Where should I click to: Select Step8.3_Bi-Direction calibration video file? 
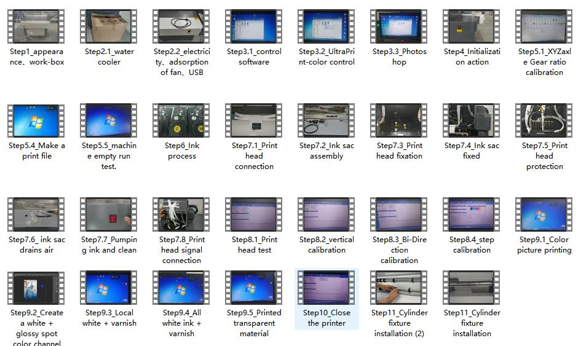coord(399,214)
